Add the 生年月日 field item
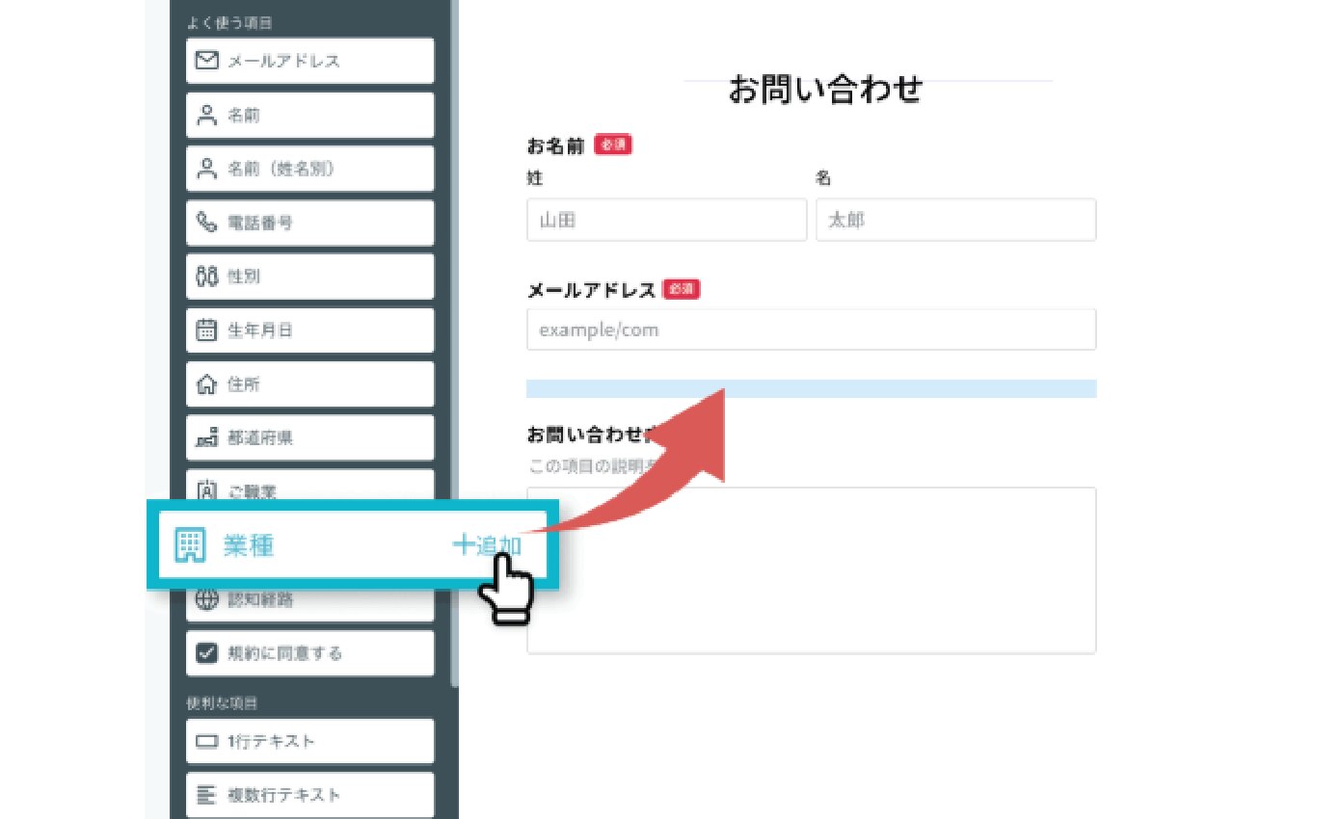The image size is (1340, 819). 309,330
